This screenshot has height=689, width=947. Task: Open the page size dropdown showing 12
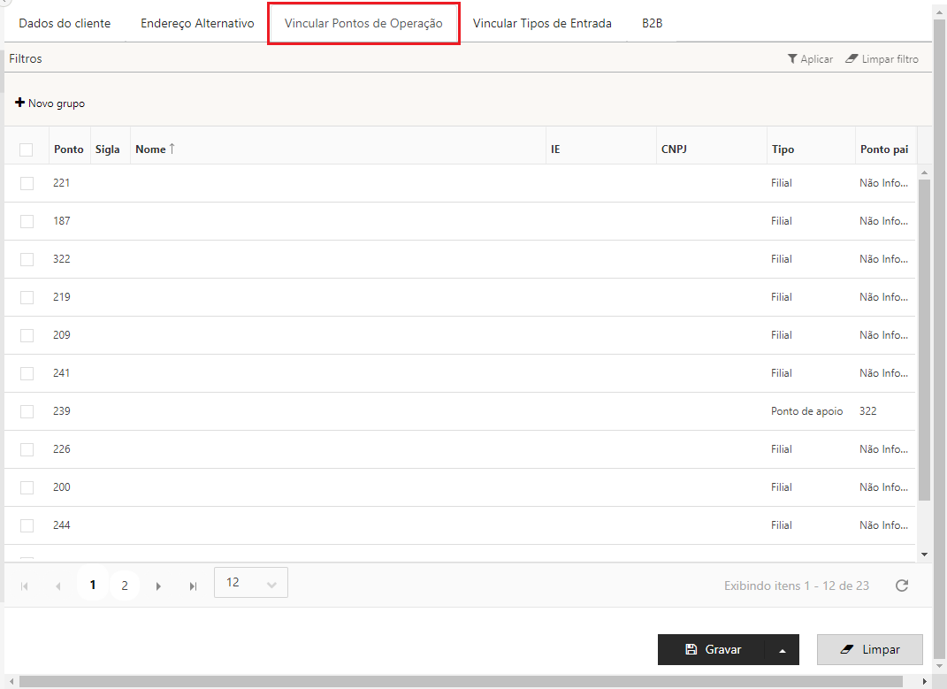[251, 583]
